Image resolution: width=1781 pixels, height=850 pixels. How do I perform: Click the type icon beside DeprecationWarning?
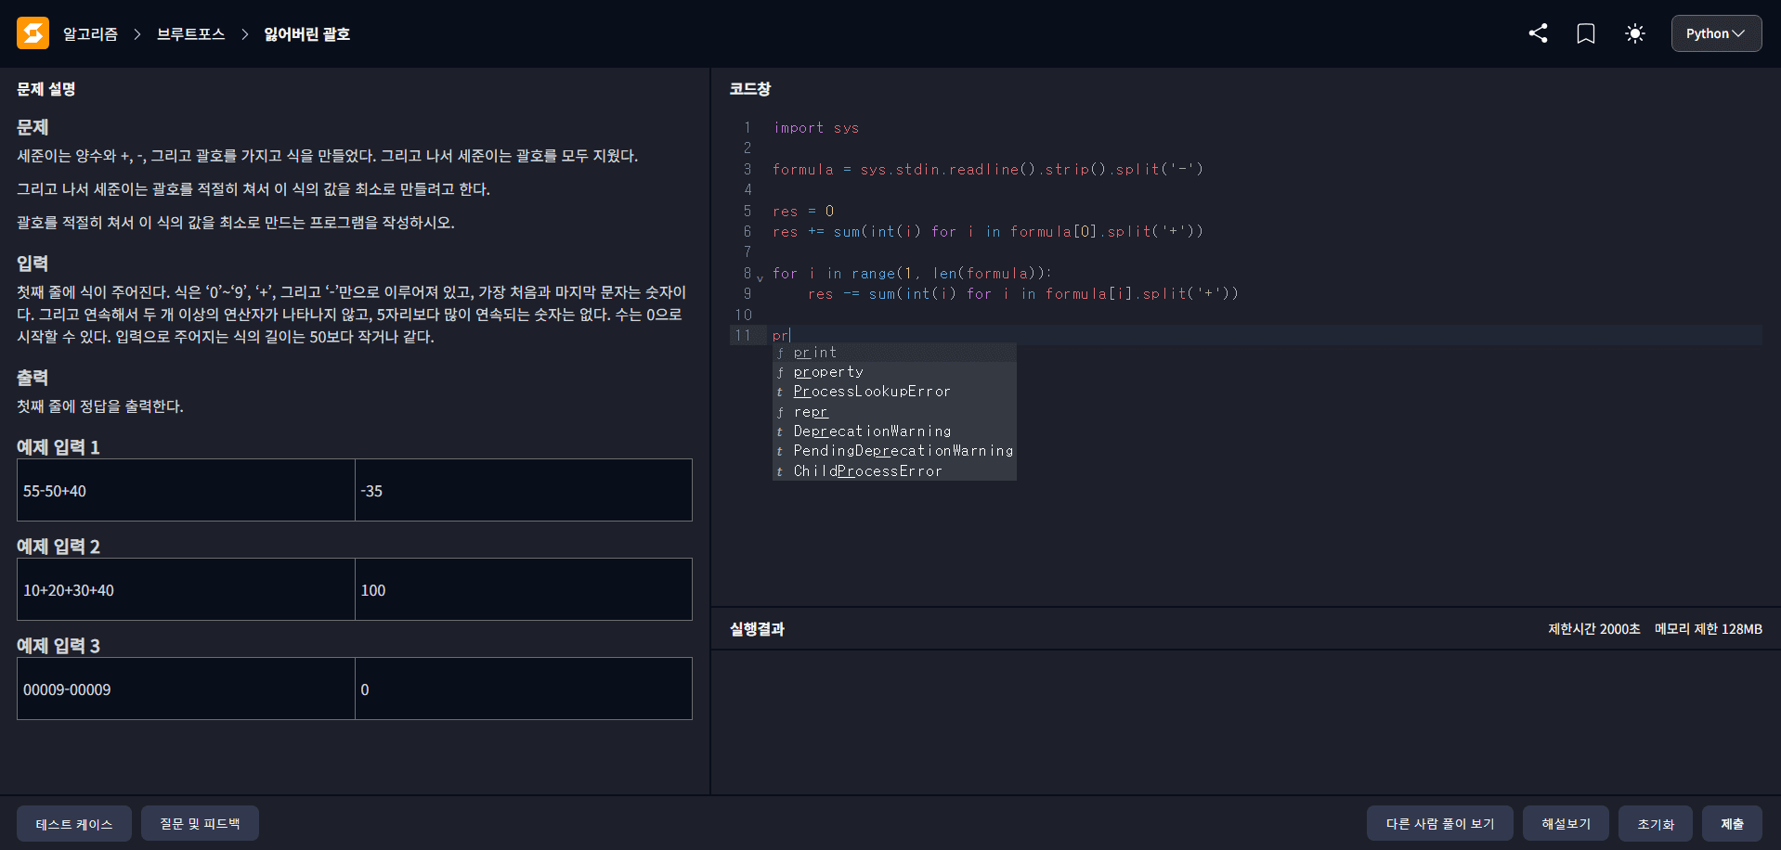tap(781, 431)
